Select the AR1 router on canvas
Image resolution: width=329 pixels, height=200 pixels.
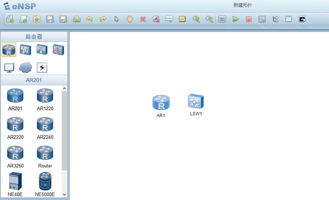161,103
